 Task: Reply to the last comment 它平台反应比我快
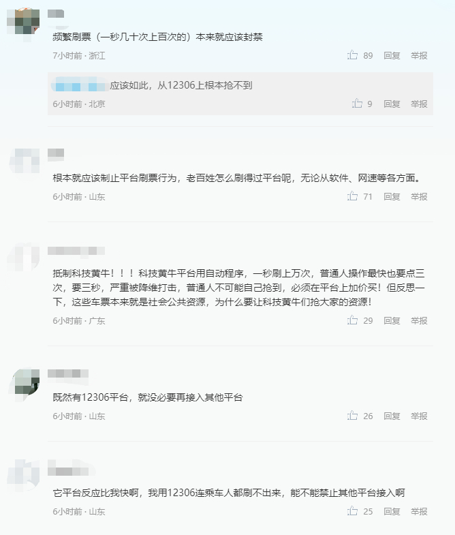[x=392, y=512]
